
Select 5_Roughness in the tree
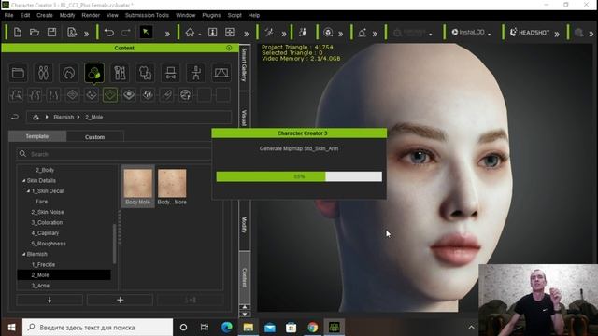49,244
